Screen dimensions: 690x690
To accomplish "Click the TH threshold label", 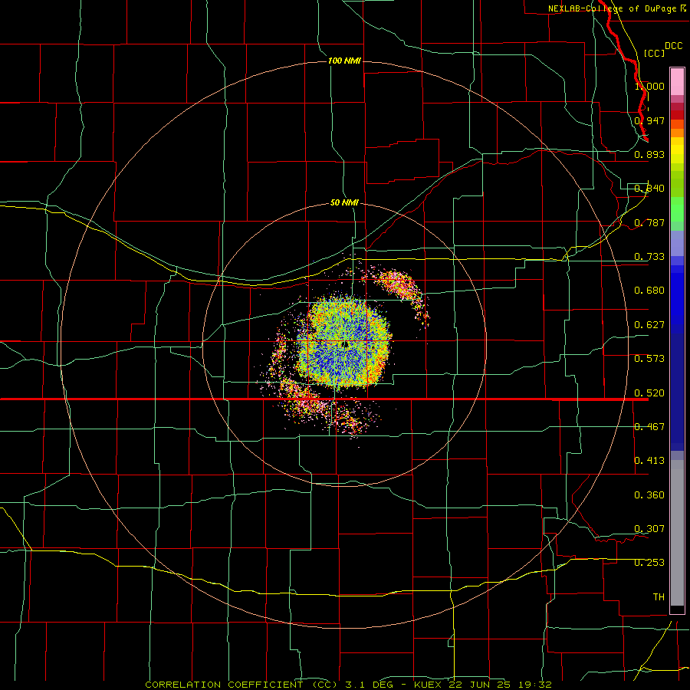I will (659, 596).
